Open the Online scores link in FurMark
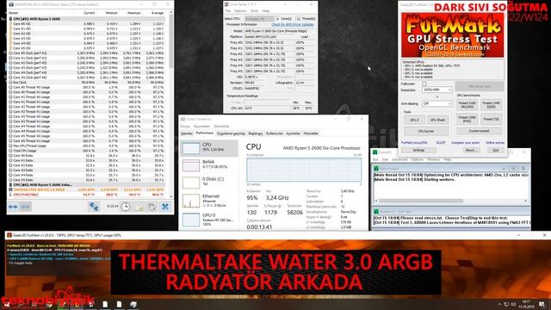Screen dimensions: 551x310 click(495, 143)
